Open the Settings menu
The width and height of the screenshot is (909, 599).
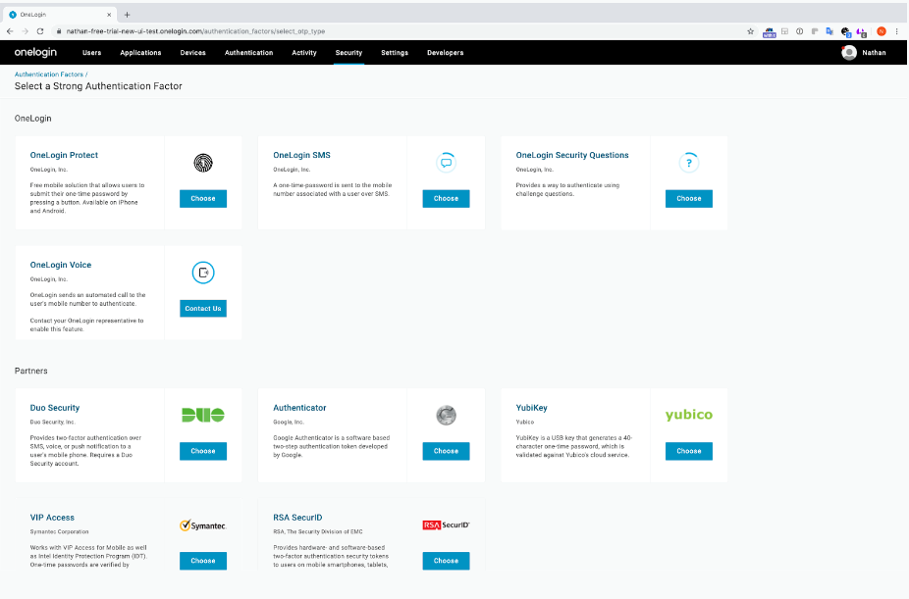click(395, 53)
